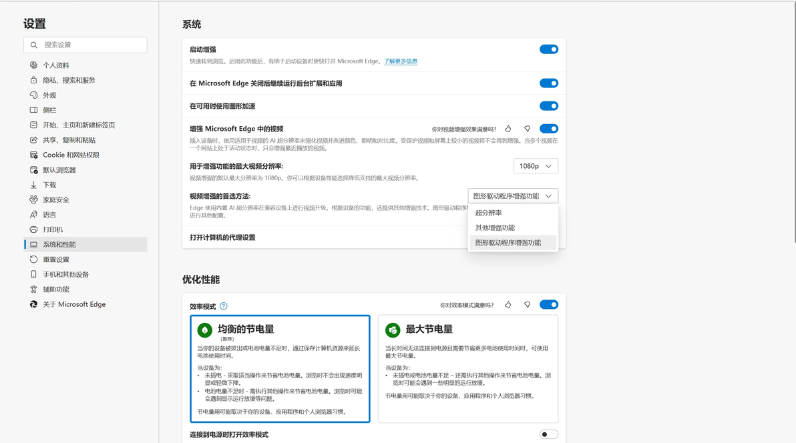
Task: Collapse the 图形驱动程序增强功能 dropdown
Action: click(513, 196)
